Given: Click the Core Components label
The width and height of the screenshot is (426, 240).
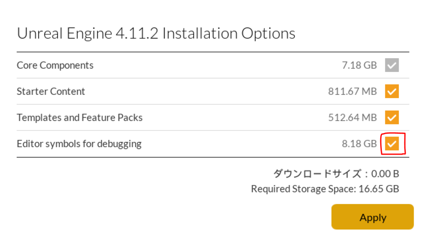Looking at the screenshot, I should coord(55,65).
